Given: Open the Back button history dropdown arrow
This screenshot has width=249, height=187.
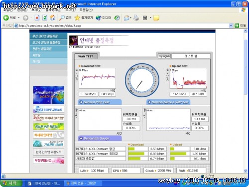Looking at the screenshot, I should pyautogui.click(x=19, y=17).
